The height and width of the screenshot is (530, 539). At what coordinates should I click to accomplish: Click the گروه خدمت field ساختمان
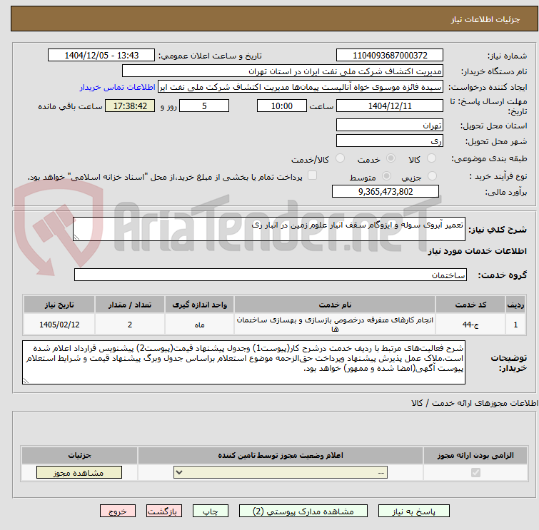[x=271, y=275]
